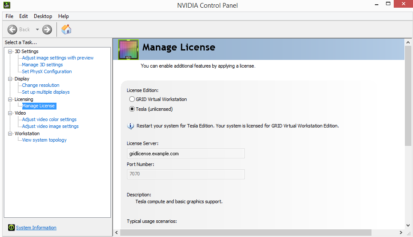Click the Forward arrow icon

[47, 30]
